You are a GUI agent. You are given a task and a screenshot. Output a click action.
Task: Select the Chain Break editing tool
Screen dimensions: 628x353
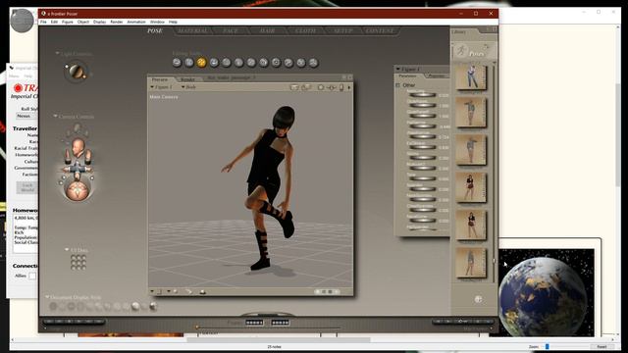(x=251, y=63)
